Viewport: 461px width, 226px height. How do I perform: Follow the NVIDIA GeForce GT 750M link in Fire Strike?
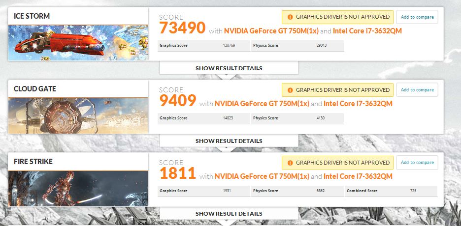coord(262,176)
